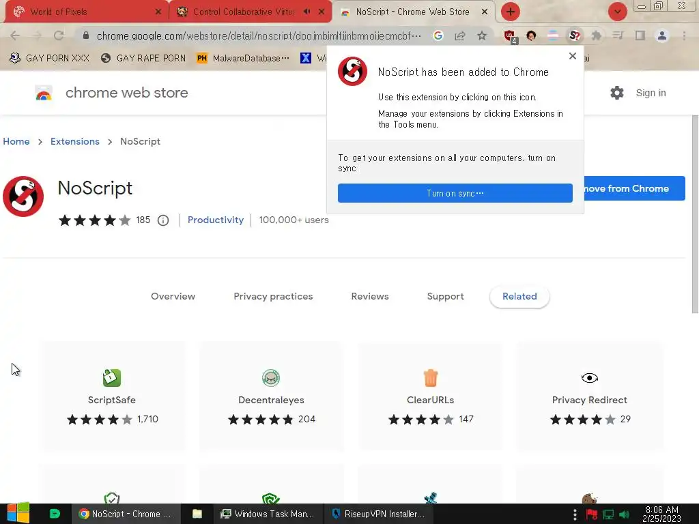Go to Home breadcrumb link

pos(16,141)
